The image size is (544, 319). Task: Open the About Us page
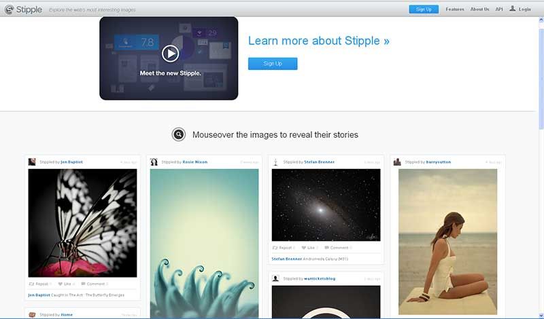click(x=479, y=10)
